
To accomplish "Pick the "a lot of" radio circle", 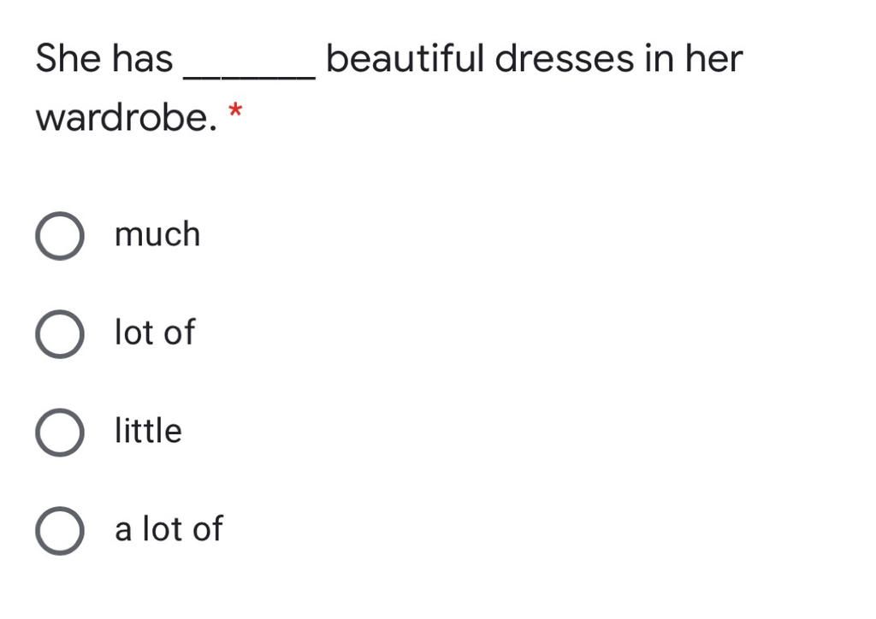I will coord(60,531).
